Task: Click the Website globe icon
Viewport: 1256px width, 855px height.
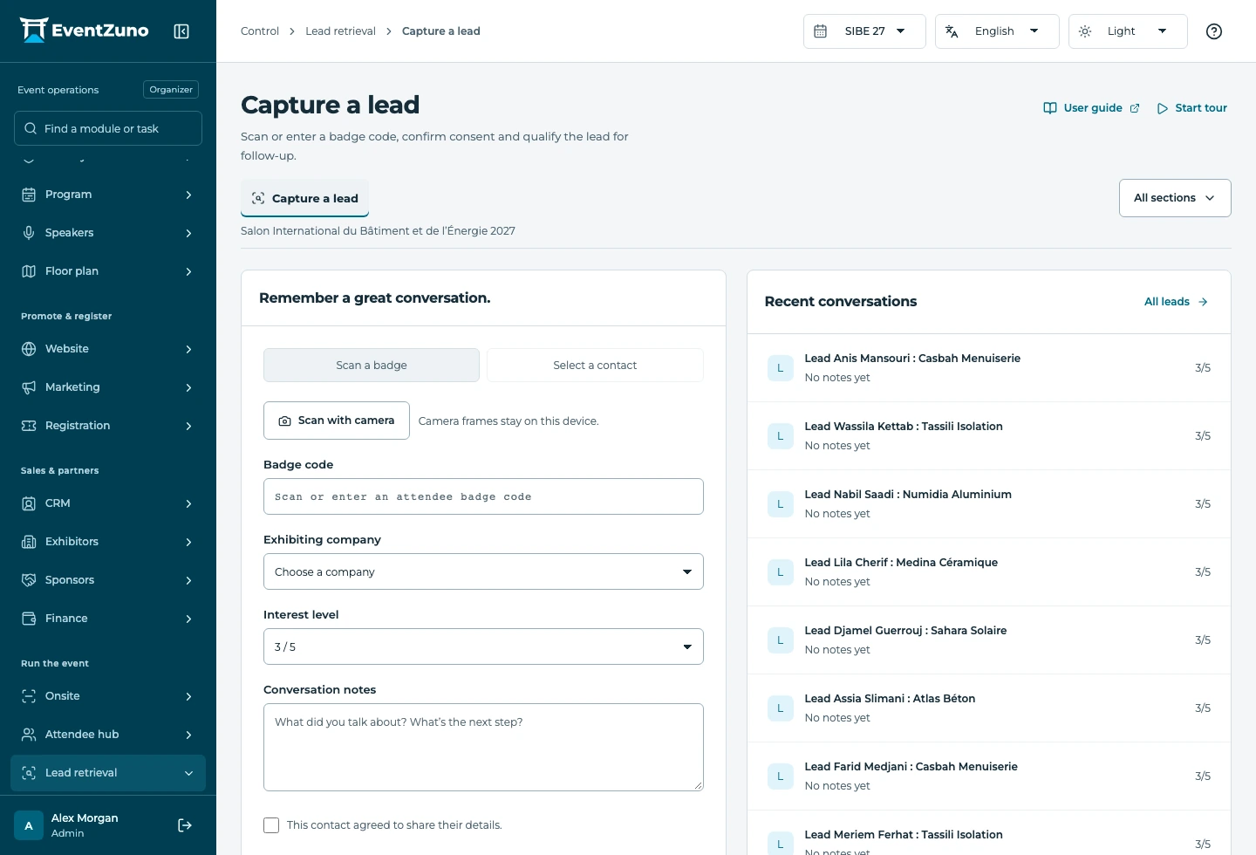Action: pyautogui.click(x=29, y=349)
